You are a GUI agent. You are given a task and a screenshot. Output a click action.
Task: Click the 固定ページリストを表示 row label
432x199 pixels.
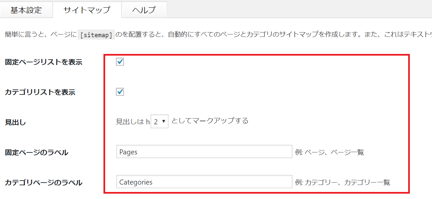pos(44,62)
